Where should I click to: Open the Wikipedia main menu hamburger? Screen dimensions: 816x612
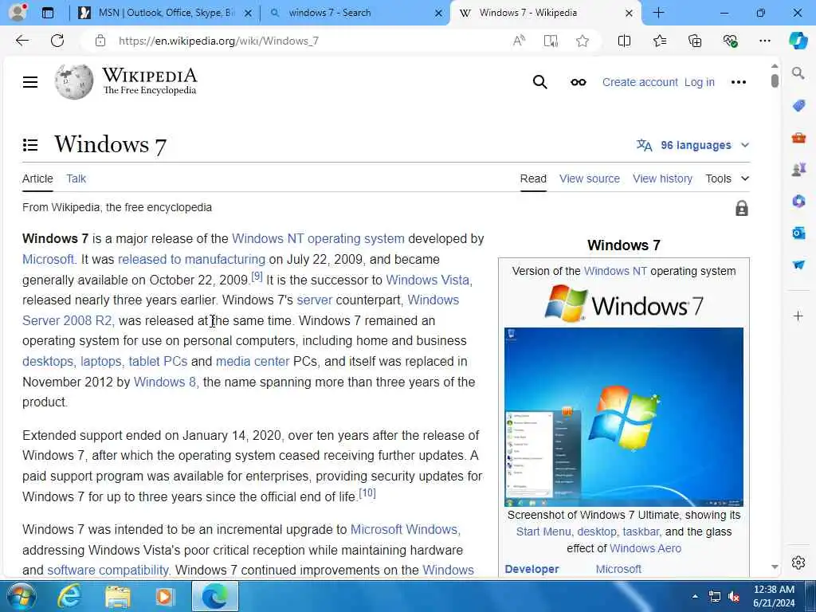click(x=30, y=82)
